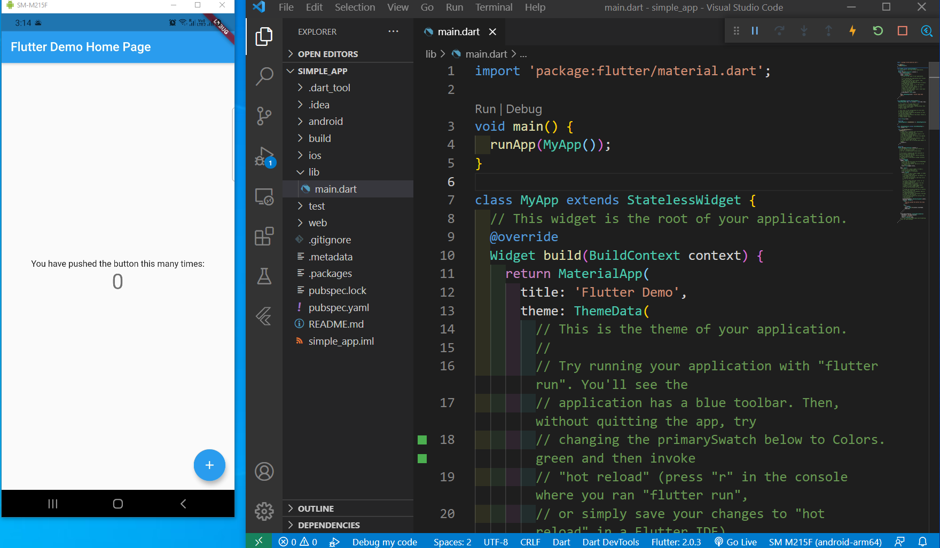The width and height of the screenshot is (940, 548).
Task: Trigger Flutter Hot Reload lightning icon
Action: (x=853, y=31)
